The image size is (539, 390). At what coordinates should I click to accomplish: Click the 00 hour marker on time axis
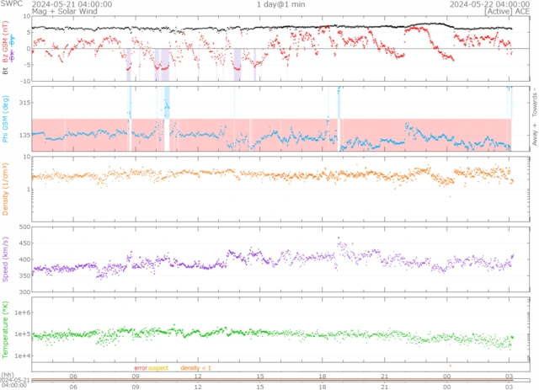coord(446,377)
